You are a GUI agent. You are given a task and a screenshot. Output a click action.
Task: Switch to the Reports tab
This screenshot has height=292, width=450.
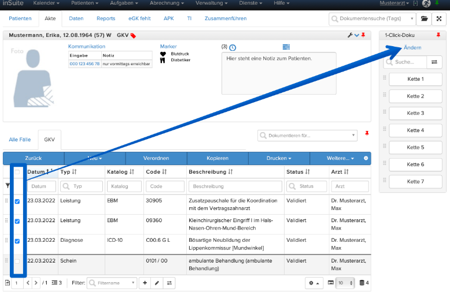click(x=106, y=18)
